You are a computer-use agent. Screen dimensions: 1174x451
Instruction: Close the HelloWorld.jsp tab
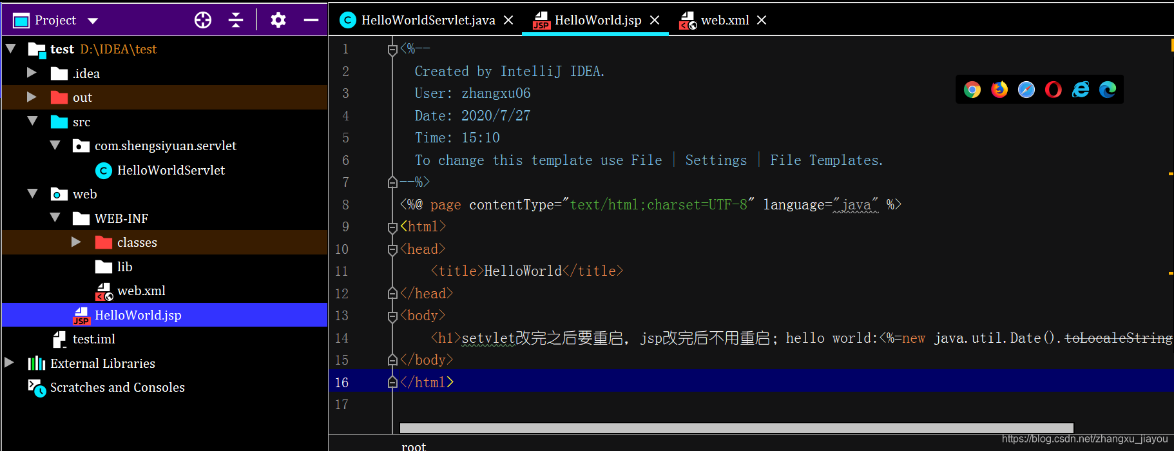tap(655, 20)
